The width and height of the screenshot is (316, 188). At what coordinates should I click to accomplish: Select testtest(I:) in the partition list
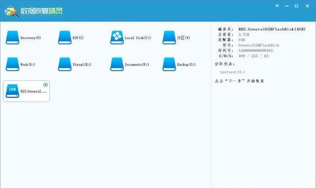point(232,72)
